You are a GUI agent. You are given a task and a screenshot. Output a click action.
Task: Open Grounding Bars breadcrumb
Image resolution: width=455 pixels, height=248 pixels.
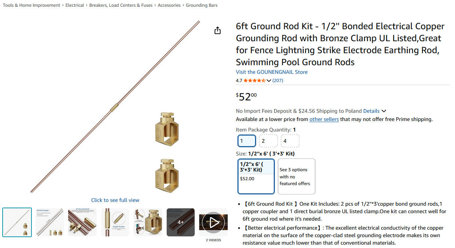[x=201, y=5]
